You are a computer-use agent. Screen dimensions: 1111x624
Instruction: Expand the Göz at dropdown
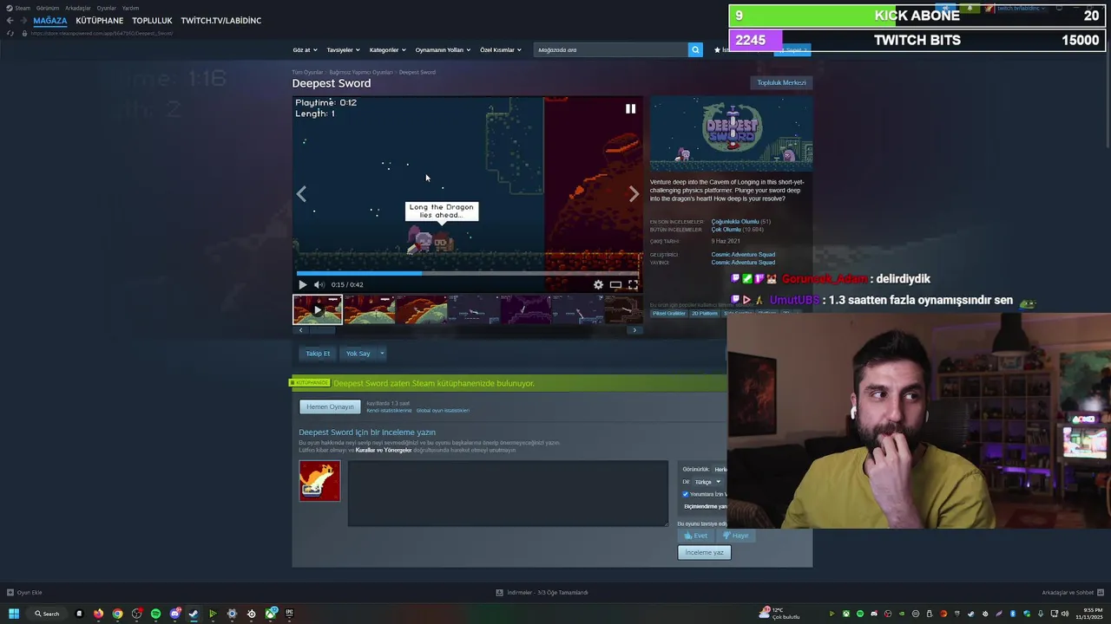click(x=305, y=49)
